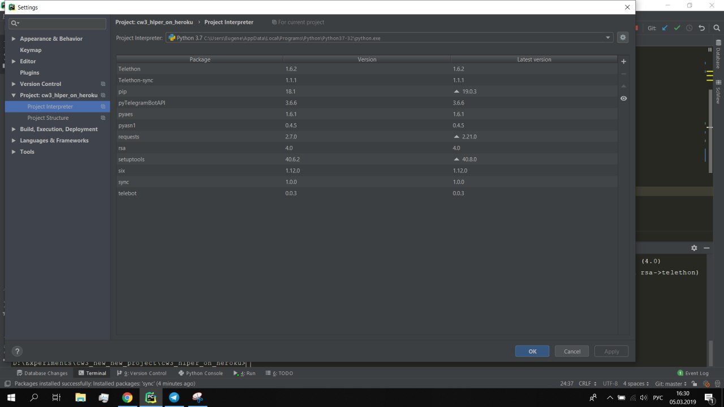Open terminal panel gear settings
This screenshot has width=724, height=407.
694,248
